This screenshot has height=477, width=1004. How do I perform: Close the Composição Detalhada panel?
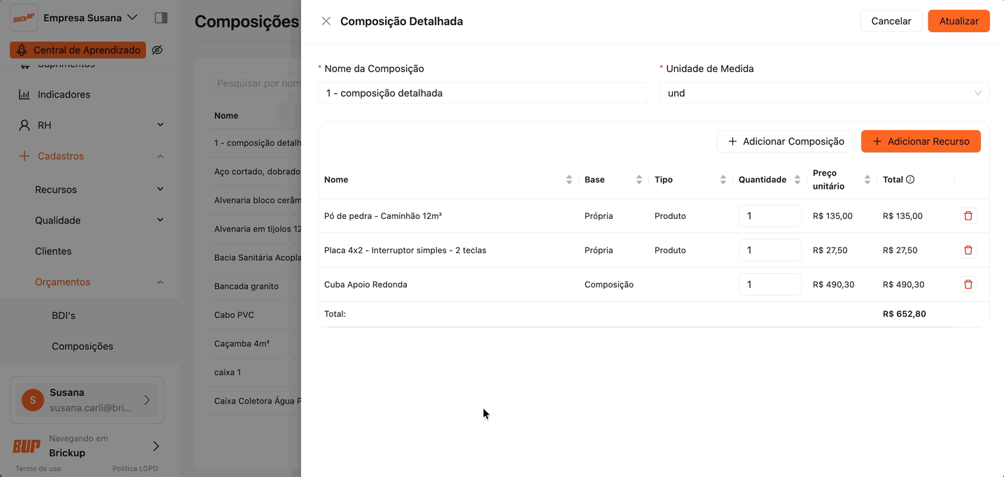(x=326, y=21)
